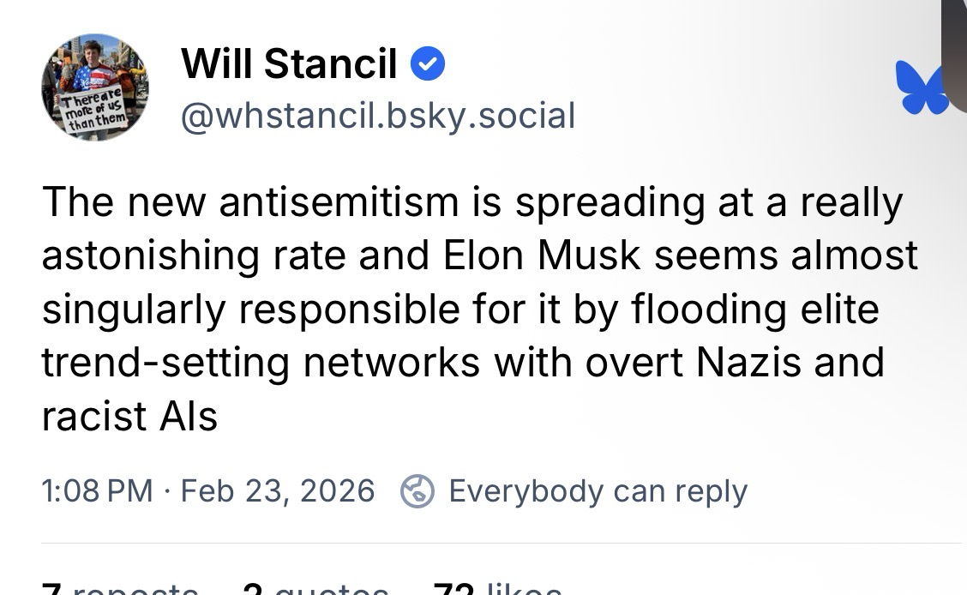This screenshot has height=595, width=967.
Task: View the 7 reposts list
Action: tap(120, 588)
